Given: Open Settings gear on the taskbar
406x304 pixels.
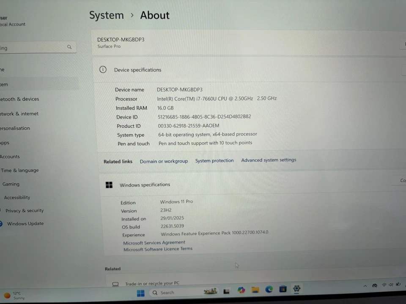Looking at the screenshot, I should (x=296, y=290).
